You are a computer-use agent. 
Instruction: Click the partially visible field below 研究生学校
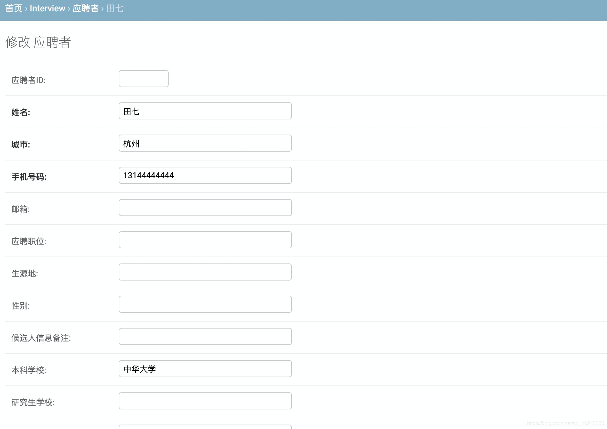205,427
